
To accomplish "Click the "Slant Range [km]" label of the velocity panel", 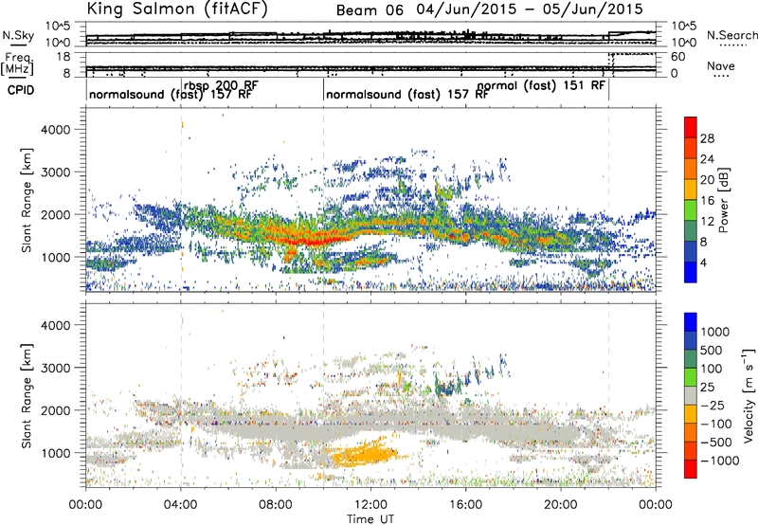I will [27, 395].
